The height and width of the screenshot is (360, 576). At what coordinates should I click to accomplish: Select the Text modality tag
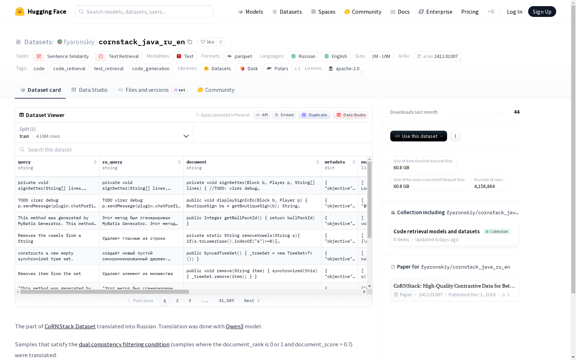[185, 56]
